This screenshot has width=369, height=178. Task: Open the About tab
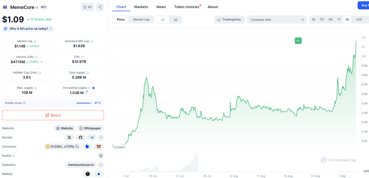coord(213,7)
